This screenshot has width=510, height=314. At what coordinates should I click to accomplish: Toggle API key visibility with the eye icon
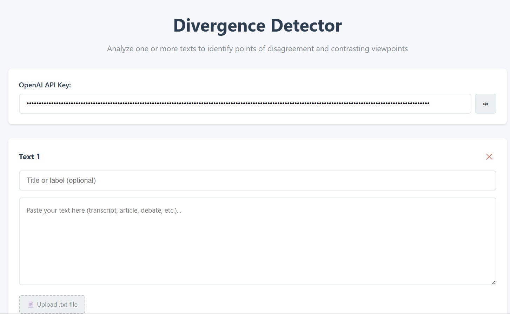point(485,104)
